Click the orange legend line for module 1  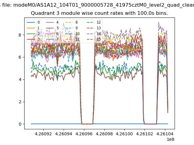[x=31, y=28]
